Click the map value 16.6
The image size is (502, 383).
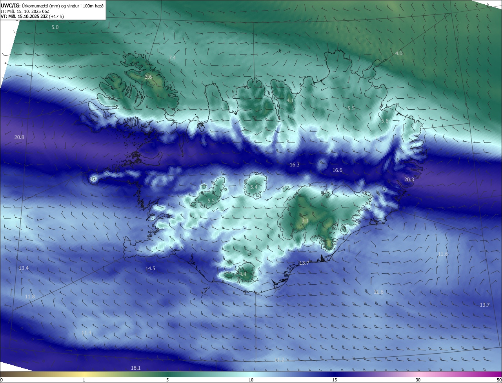[337, 170]
